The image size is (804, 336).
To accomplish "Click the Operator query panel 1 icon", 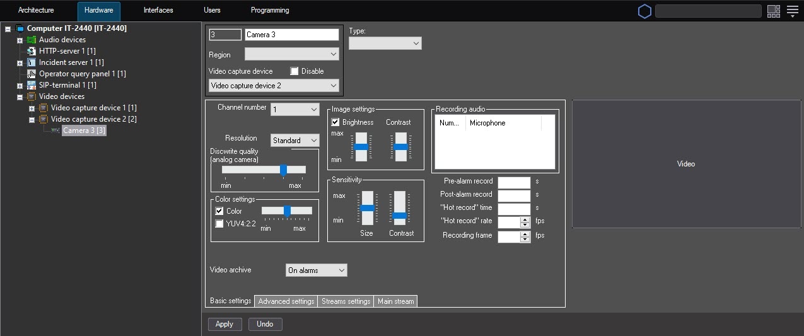I will [32, 74].
